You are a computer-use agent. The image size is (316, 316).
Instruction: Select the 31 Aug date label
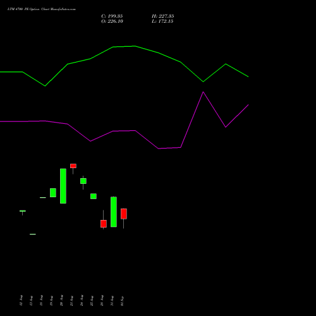112,301
